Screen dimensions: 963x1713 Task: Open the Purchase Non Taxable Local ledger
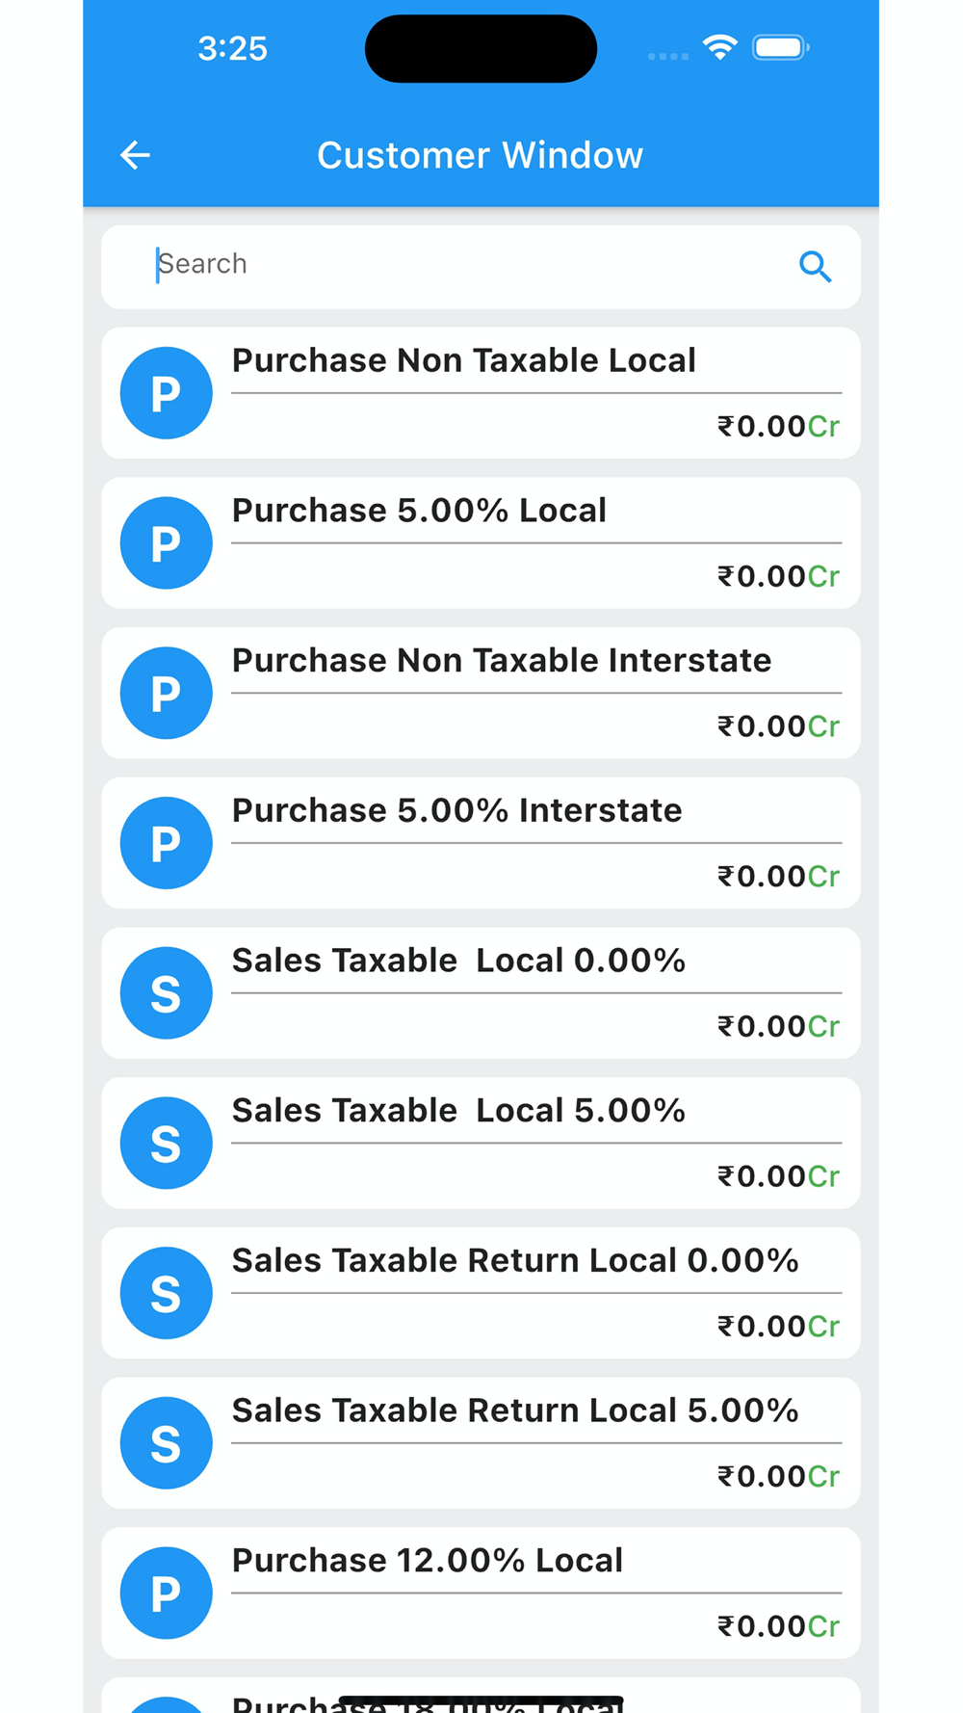463,361
